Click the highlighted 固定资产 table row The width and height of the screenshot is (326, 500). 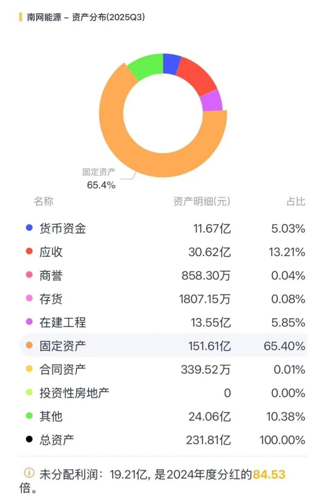[x=163, y=345]
